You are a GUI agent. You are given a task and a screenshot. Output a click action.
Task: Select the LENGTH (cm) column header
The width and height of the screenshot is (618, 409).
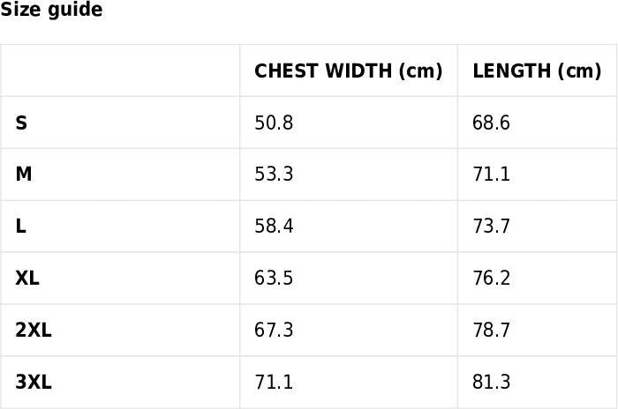click(x=536, y=71)
